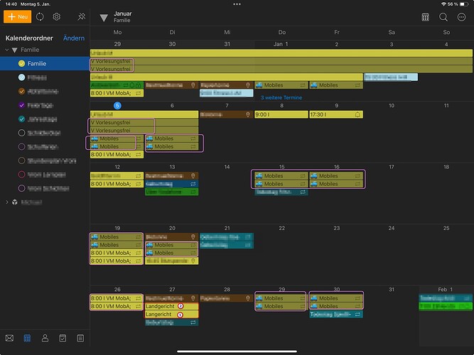Uncheck the Familie calendar checkbox
Screen dimensions: 474x355
click(x=22, y=64)
